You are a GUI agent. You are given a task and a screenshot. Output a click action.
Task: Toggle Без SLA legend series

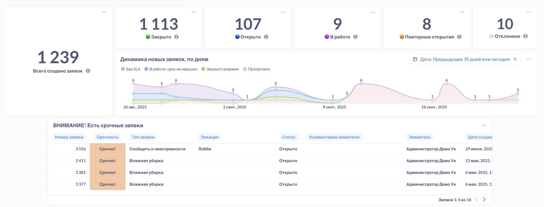click(130, 69)
